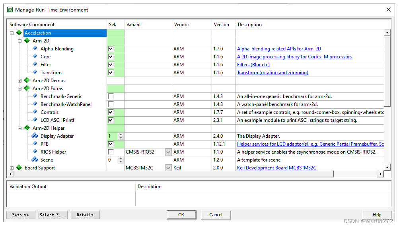Screen dimensions: 399x227
Task: Open the MCBSTM32C variant dropdown
Action: tap(168, 168)
